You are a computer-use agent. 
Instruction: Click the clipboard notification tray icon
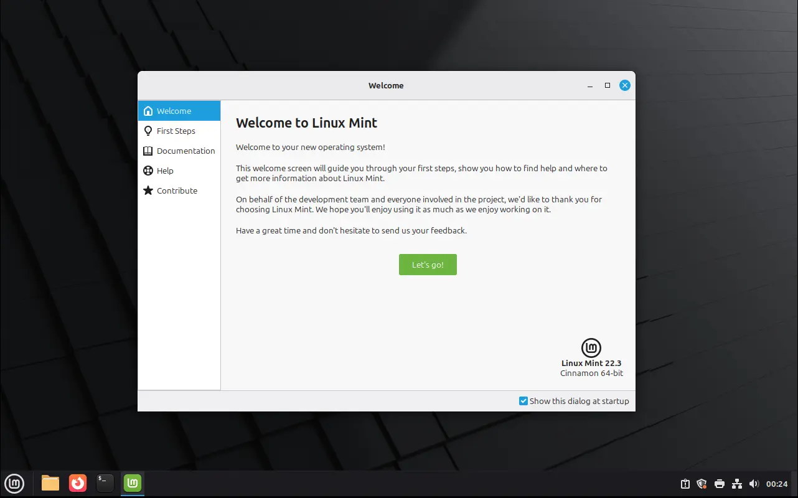tap(685, 484)
